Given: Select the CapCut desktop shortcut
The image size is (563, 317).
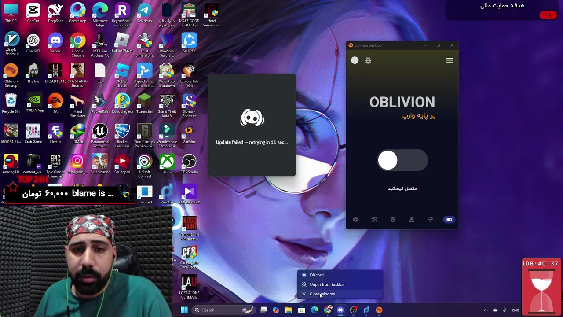Looking at the screenshot, I should point(33,13).
